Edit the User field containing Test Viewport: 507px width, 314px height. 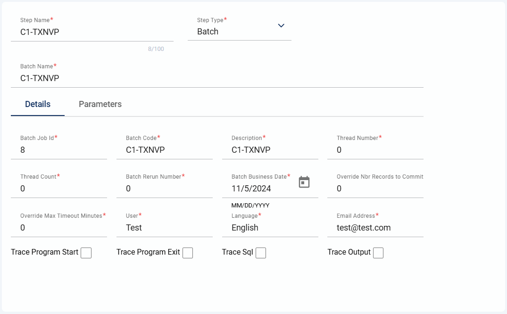(x=165, y=228)
